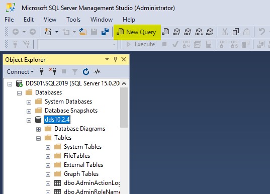Open the View menu
This screenshot has width=270, height=194.
tap(50, 20)
